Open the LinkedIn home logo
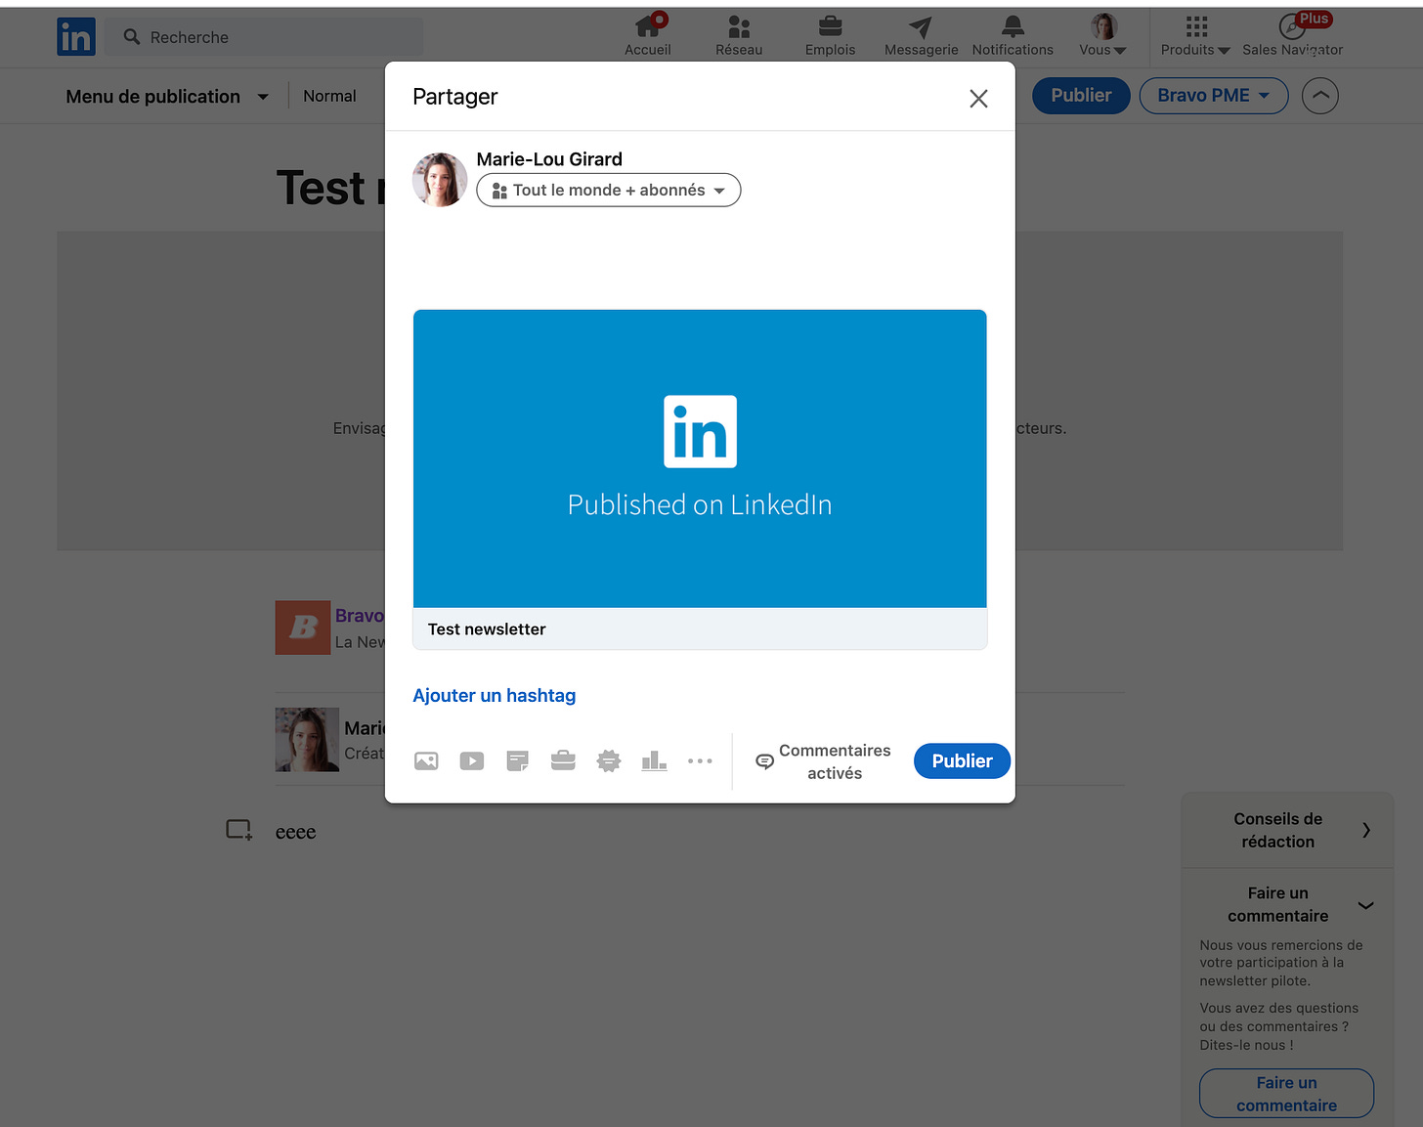The height and width of the screenshot is (1127, 1423). click(x=76, y=37)
